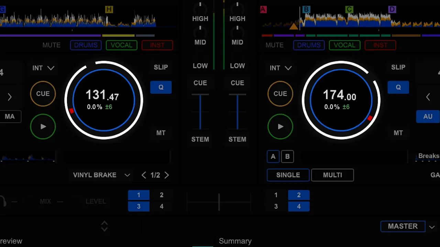Image resolution: width=440 pixels, height=247 pixels.
Task: Open the VINYL BRAKE effect dropdown
Action: coord(101,175)
